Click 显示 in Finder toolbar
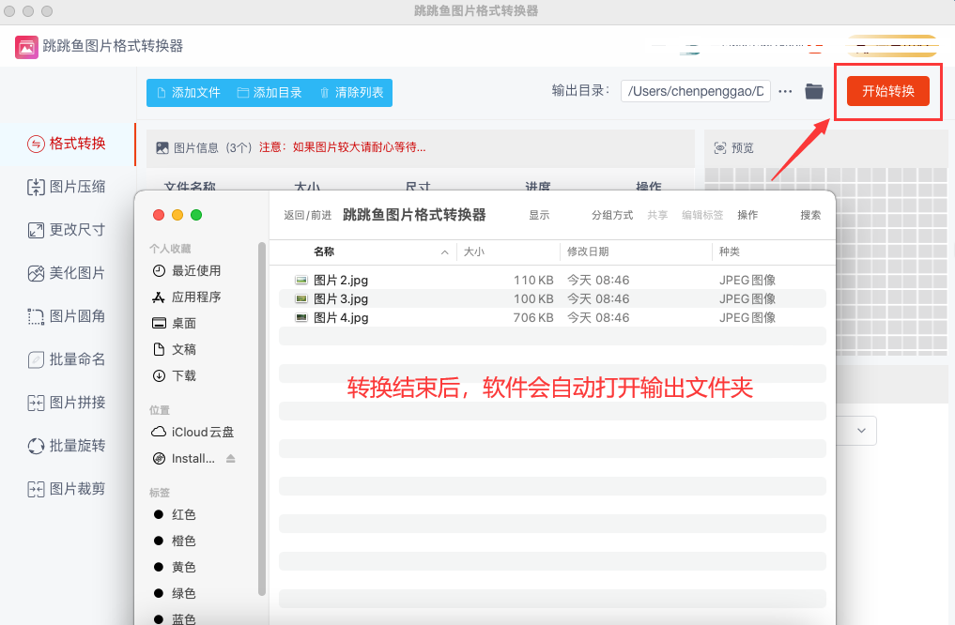Screen dimensions: 955x625 coord(539,215)
